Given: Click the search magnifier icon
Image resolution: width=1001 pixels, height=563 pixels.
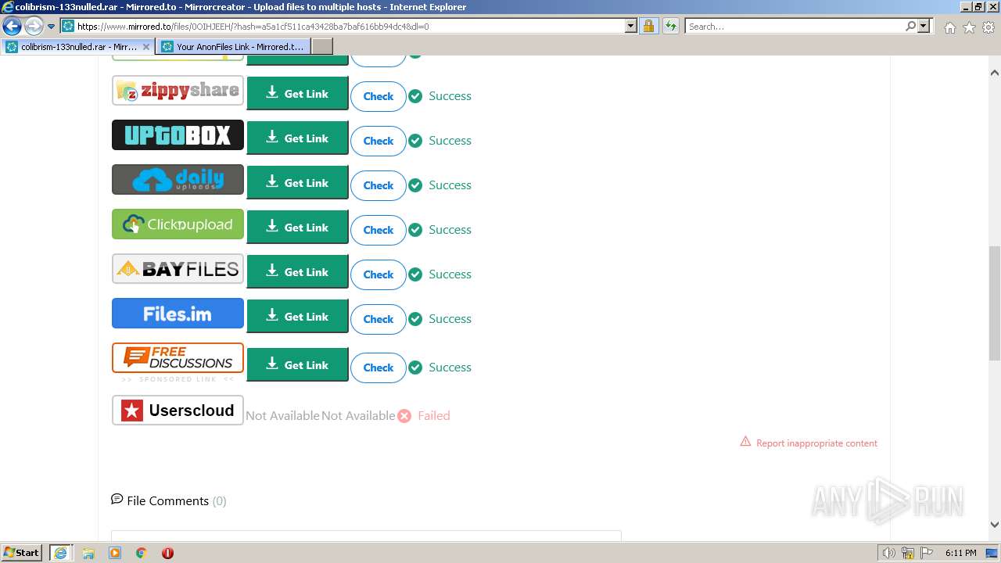Looking at the screenshot, I should (x=910, y=27).
